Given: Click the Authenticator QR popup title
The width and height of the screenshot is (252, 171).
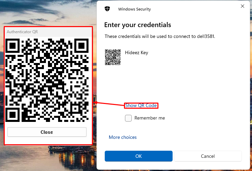Looking at the screenshot, I should (x=22, y=32).
